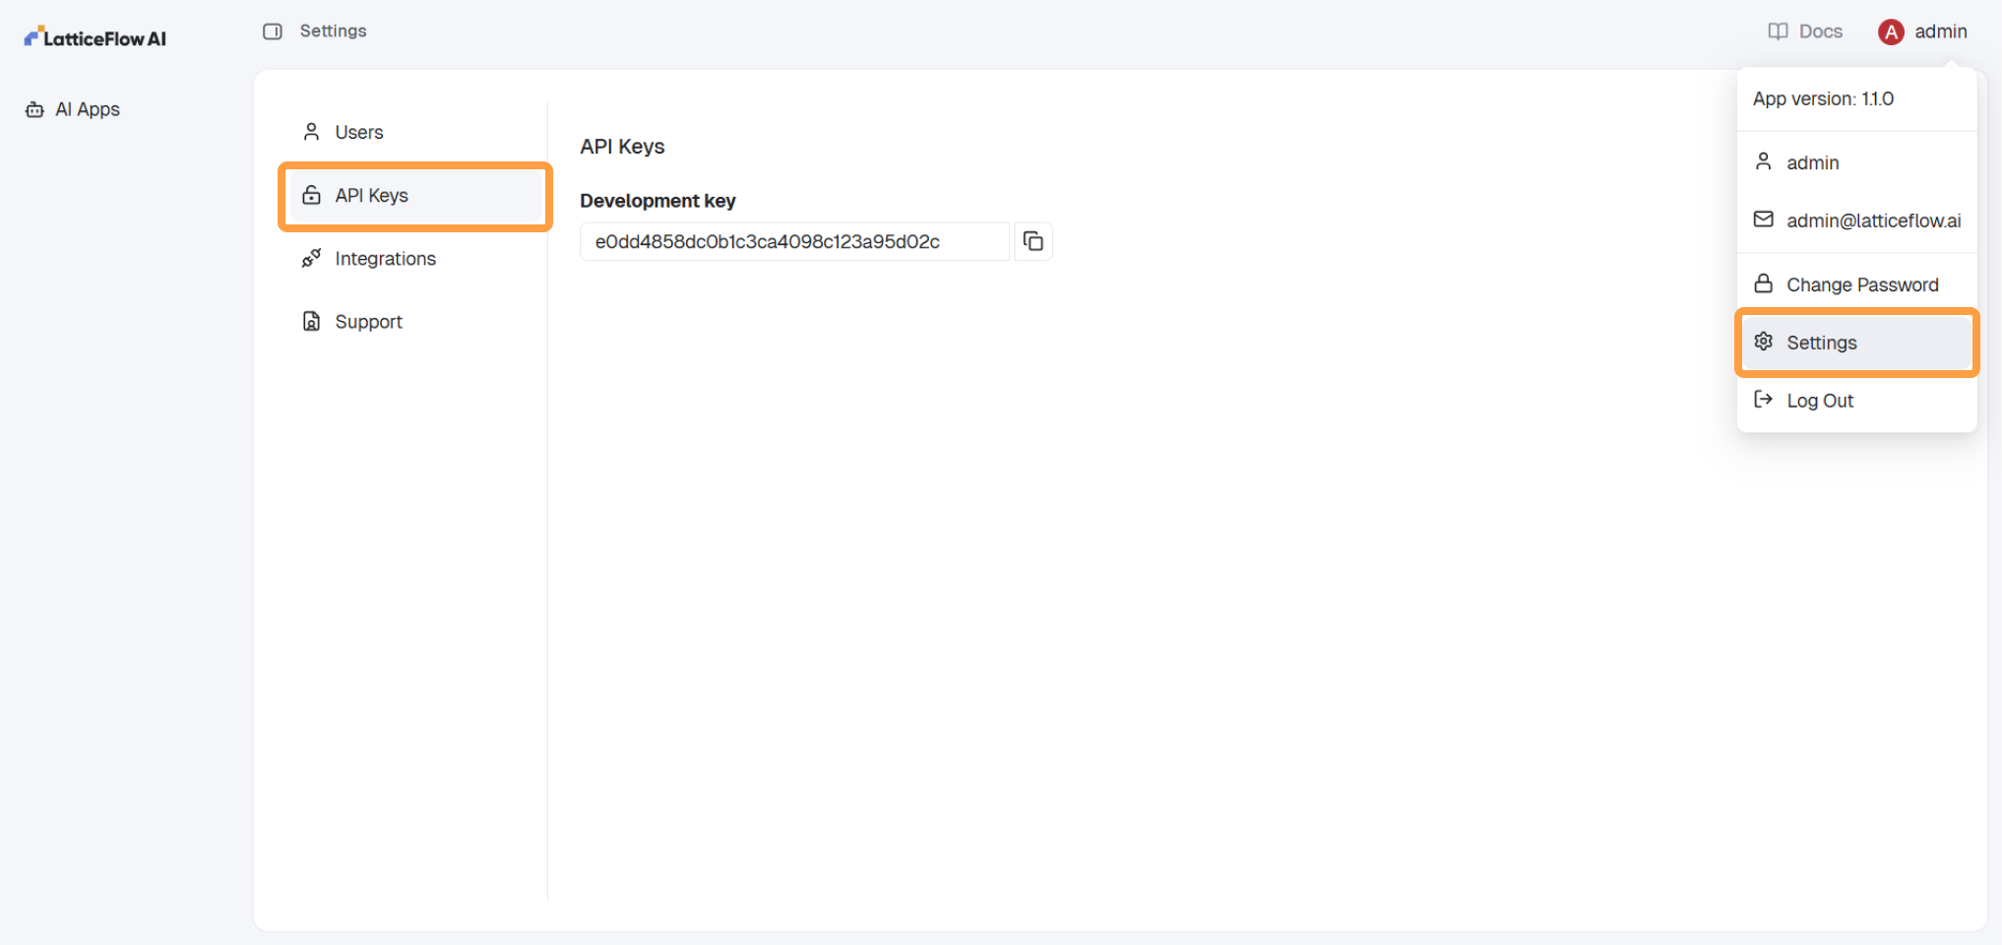Select the AI Apps sidebar icon
2002x945 pixels.
point(35,109)
